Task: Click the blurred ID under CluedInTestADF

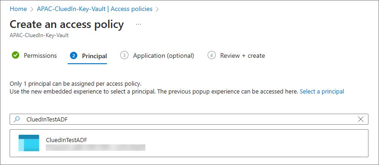Action: [x=96, y=148]
